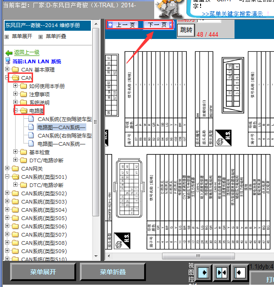Open the CAN系统(右侧驾驶车型 document

[x=65, y=136]
